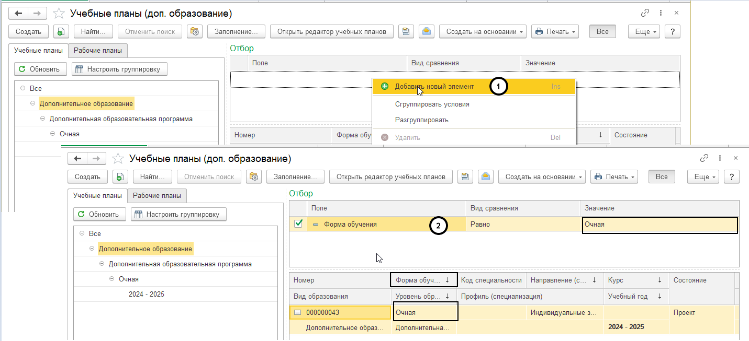The image size is (749, 341).
Task: Go back using left arrow in the lower window
Action: 78,158
